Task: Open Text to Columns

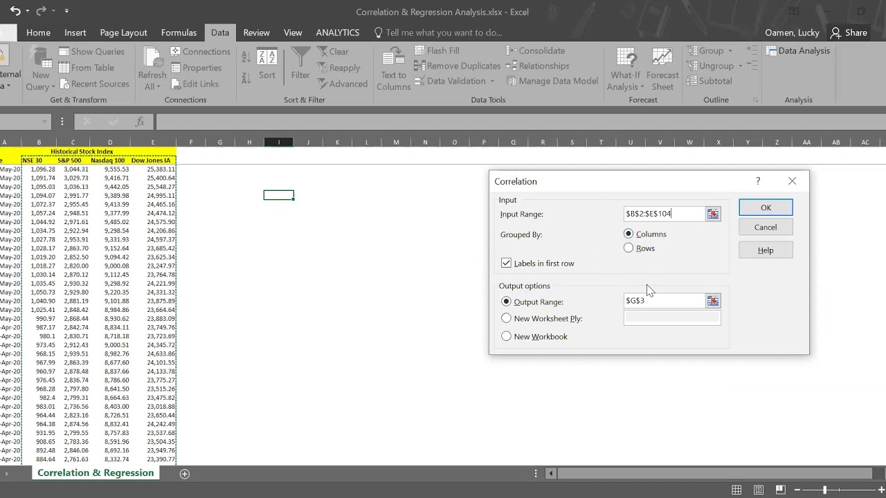Action: 393,68
